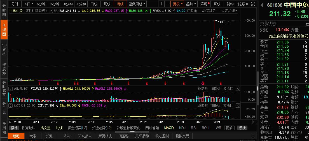Open the 分时图 sidebar view
The width and height of the screenshot is (309, 141).
point(4,10)
